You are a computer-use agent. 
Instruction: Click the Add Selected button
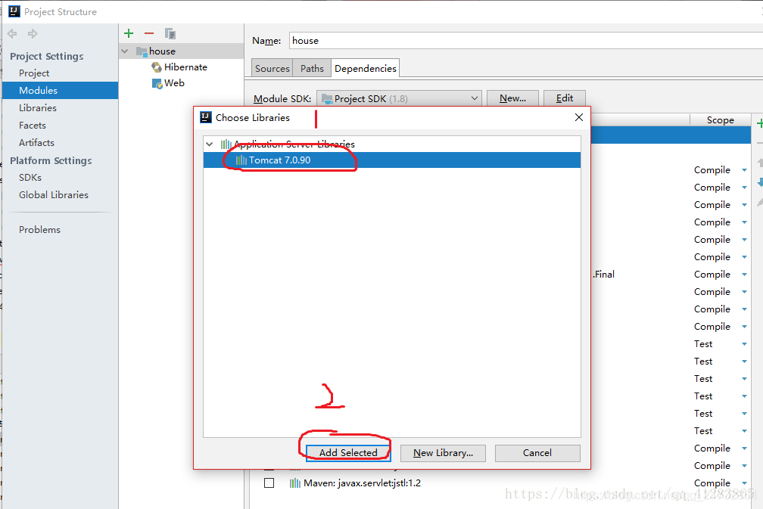(348, 452)
